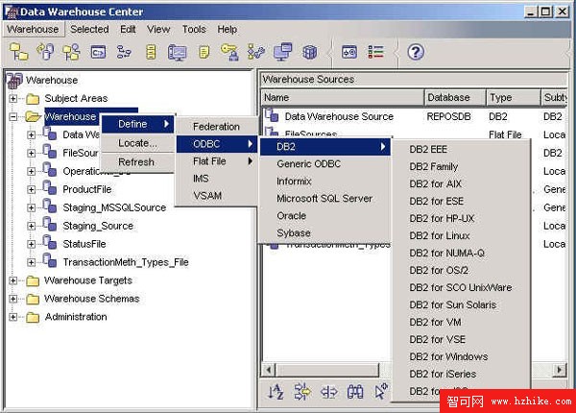Choose DB2 for Windows
The height and width of the screenshot is (413, 576).
[x=462, y=356]
